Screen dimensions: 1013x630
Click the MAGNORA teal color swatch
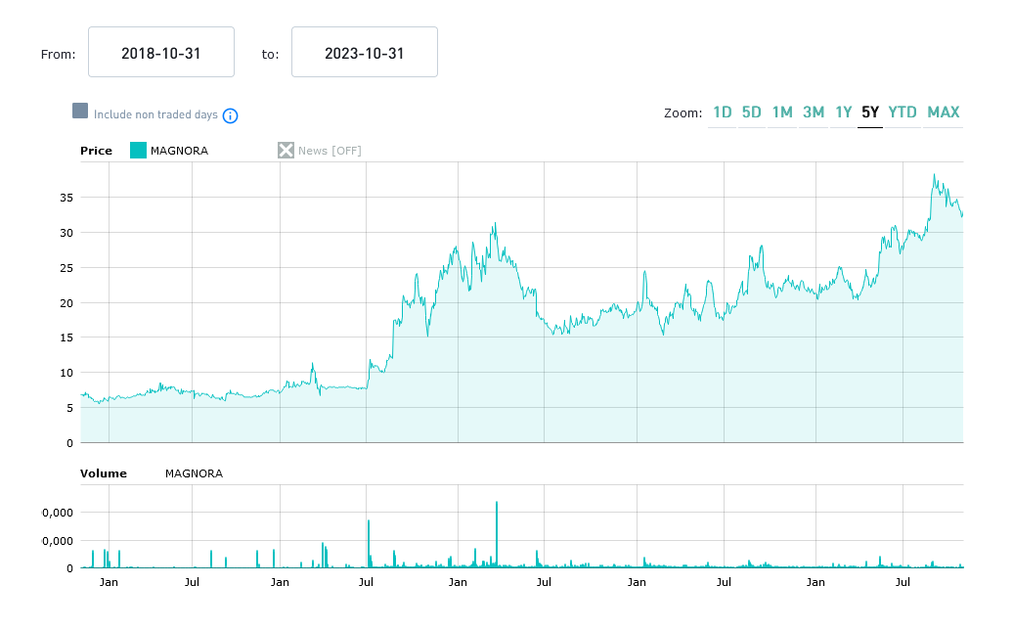click(138, 151)
